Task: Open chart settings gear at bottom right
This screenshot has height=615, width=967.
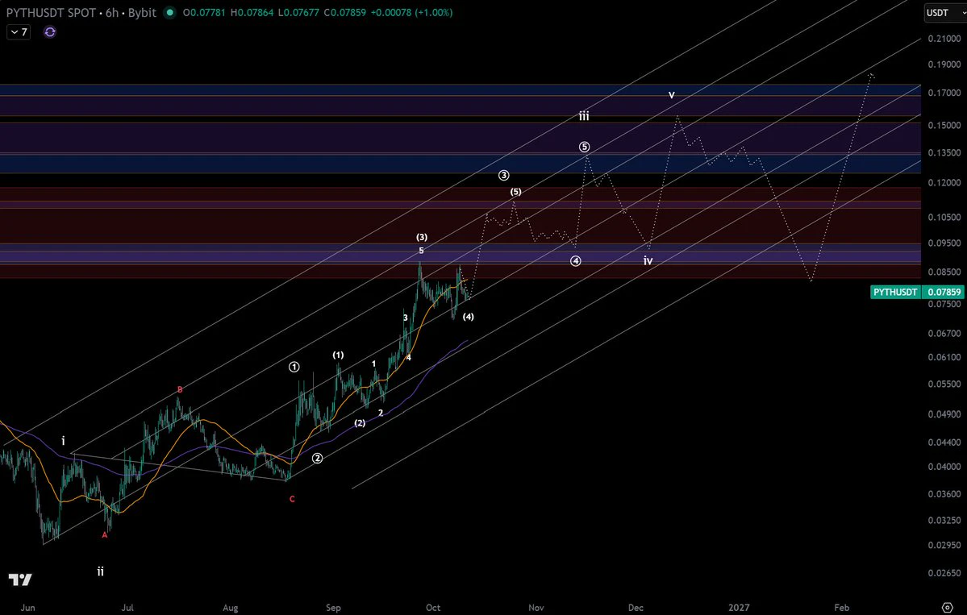Action: click(x=948, y=608)
